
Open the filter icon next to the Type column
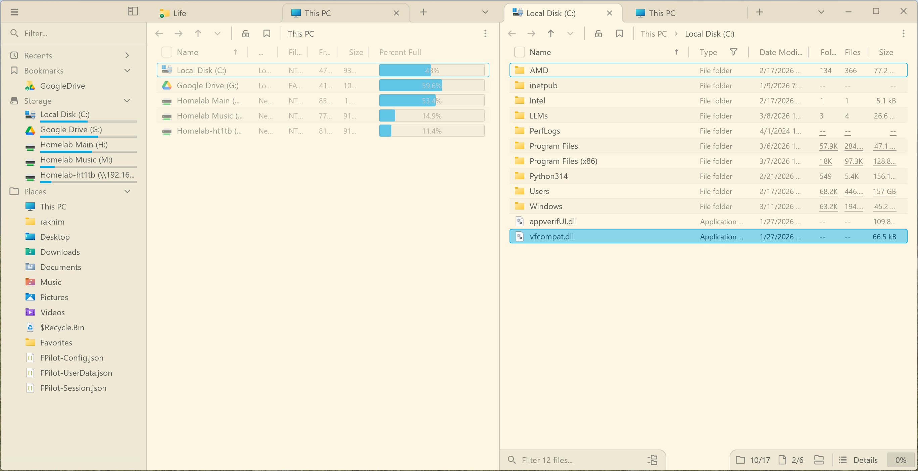[x=734, y=52]
